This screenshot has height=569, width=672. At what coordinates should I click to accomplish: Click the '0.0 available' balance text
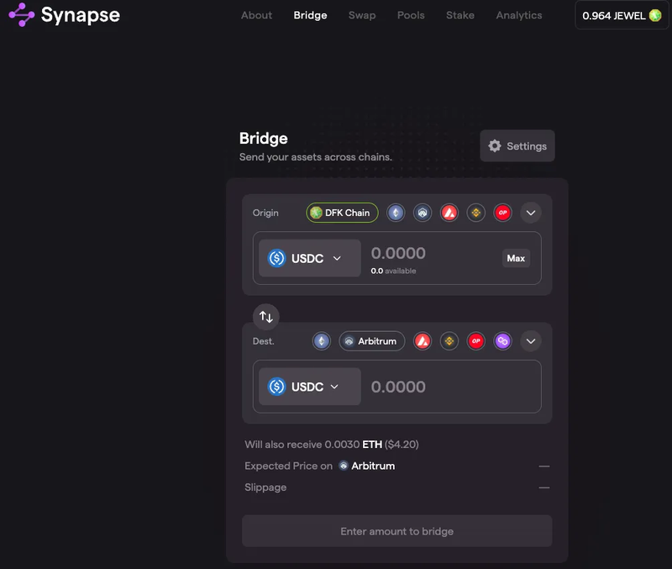coord(393,271)
